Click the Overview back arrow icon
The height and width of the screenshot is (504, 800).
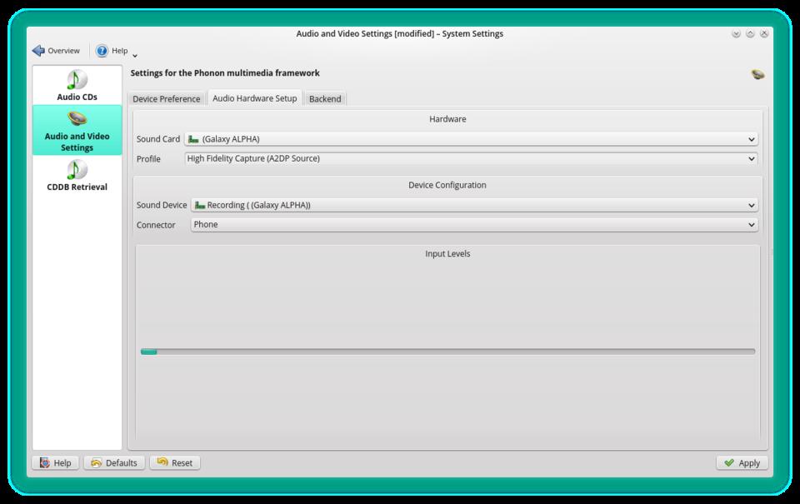tap(38, 51)
